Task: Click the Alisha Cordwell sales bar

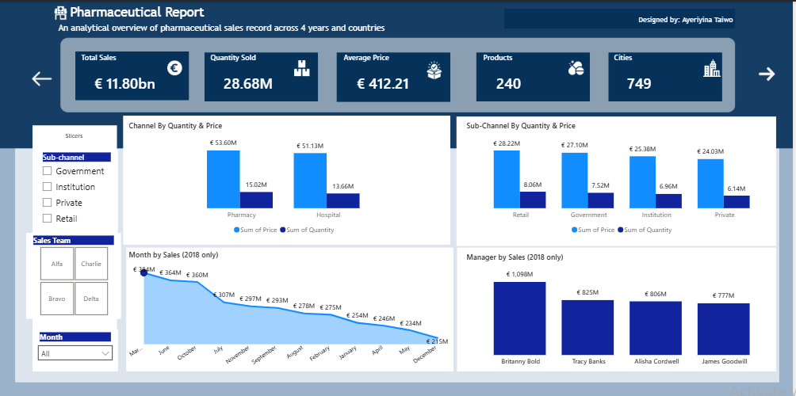Action: 656,328
